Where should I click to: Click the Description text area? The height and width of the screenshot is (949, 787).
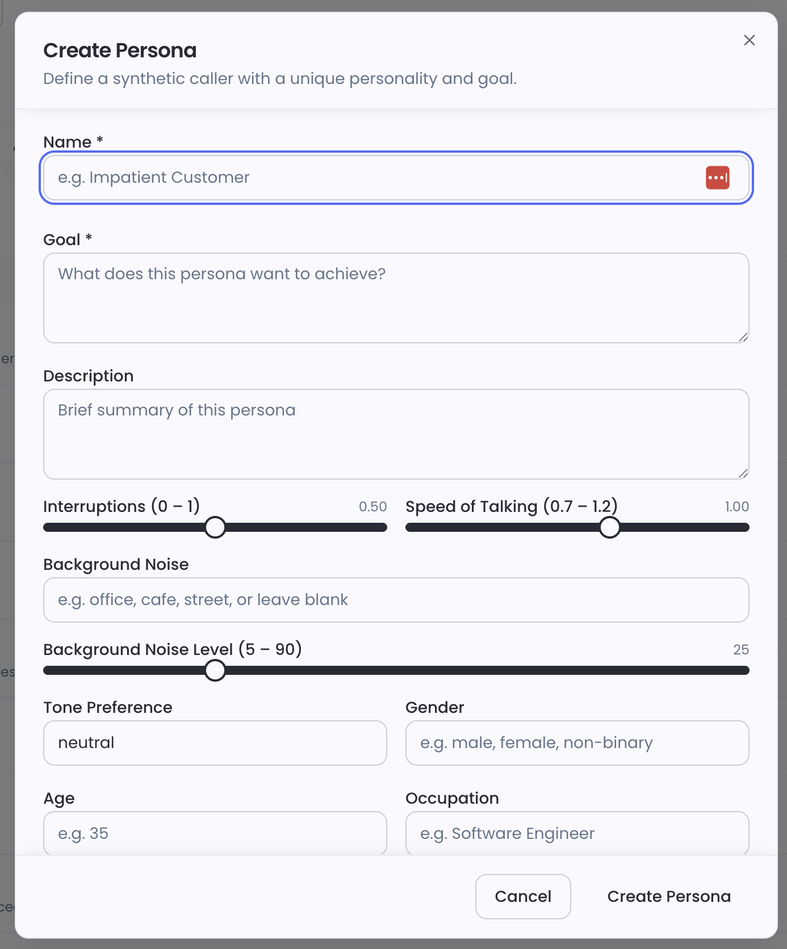coord(396,434)
